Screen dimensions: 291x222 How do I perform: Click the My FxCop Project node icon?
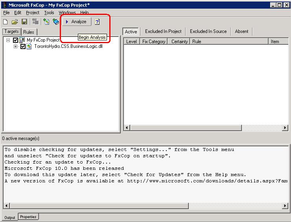click(22, 40)
